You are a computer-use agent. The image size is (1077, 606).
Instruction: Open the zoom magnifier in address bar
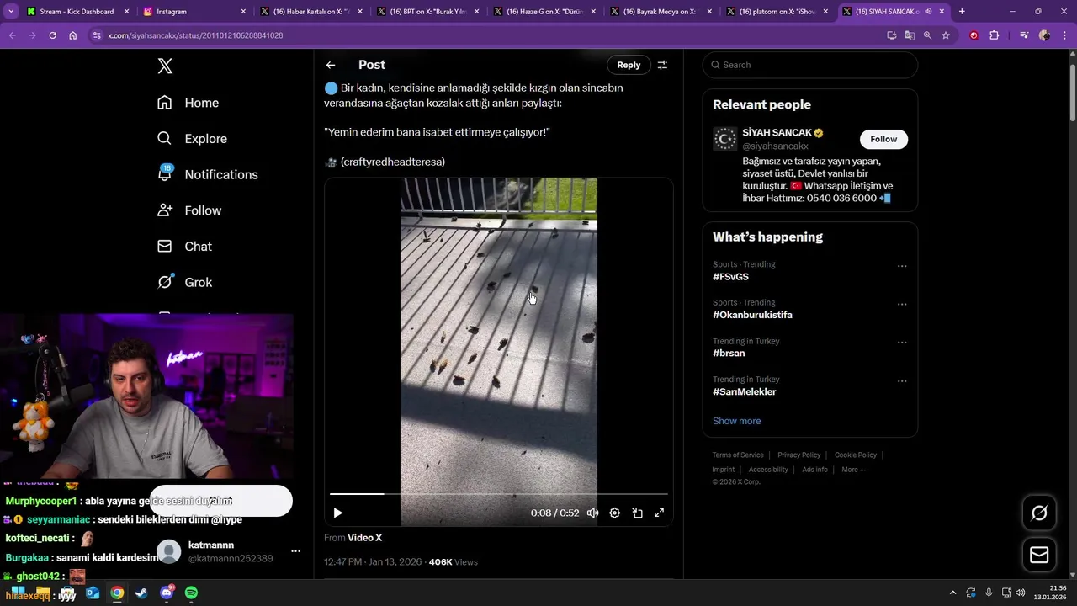pos(927,35)
